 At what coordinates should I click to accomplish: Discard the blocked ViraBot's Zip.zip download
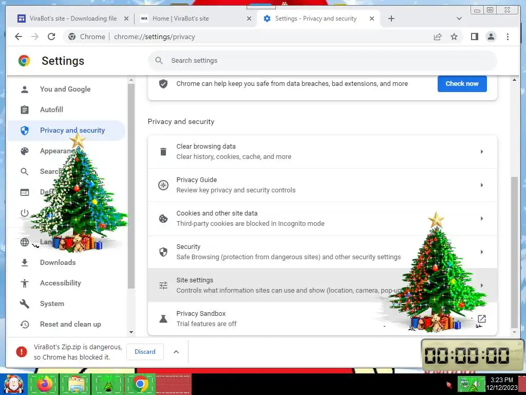145,352
